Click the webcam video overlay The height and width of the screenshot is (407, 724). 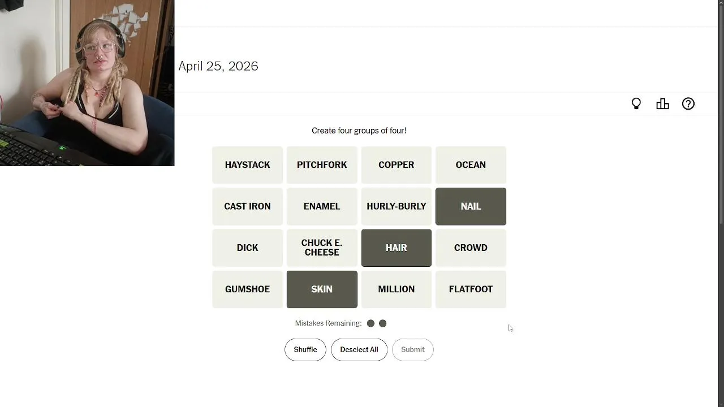[87, 83]
